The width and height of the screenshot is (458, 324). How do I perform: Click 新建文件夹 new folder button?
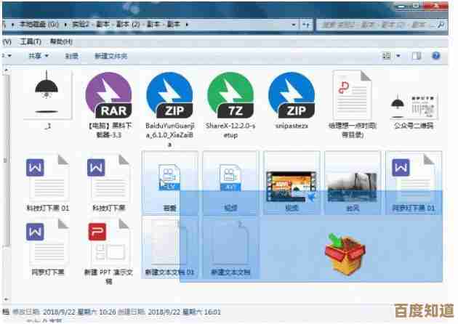111,56
